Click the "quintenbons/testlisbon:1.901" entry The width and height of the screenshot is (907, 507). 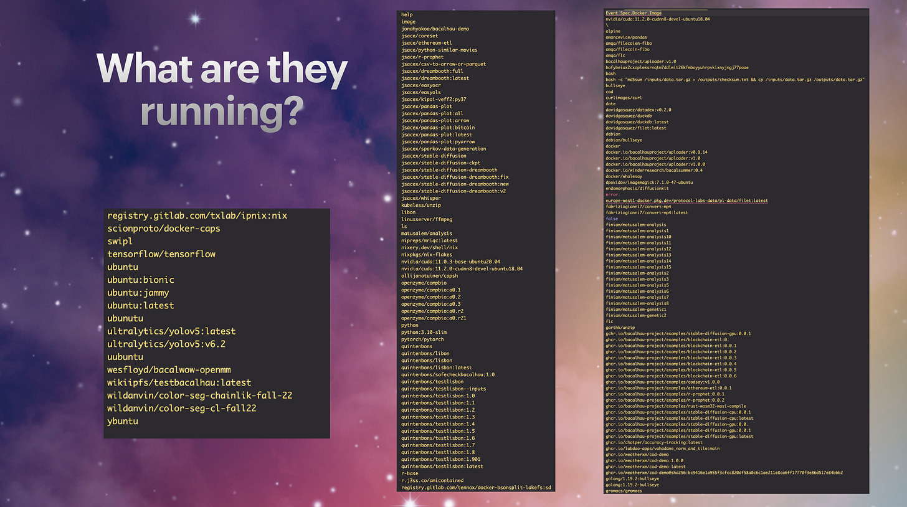point(441,459)
